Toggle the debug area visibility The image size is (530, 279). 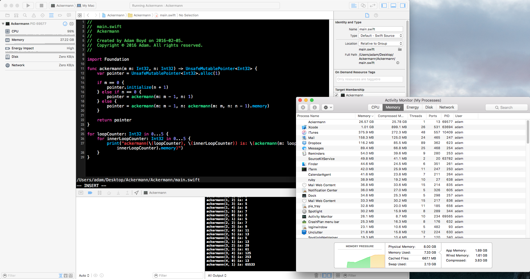coord(393,6)
